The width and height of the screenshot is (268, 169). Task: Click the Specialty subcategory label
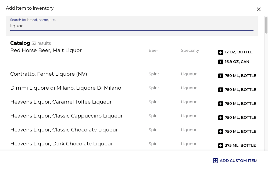pos(190,50)
